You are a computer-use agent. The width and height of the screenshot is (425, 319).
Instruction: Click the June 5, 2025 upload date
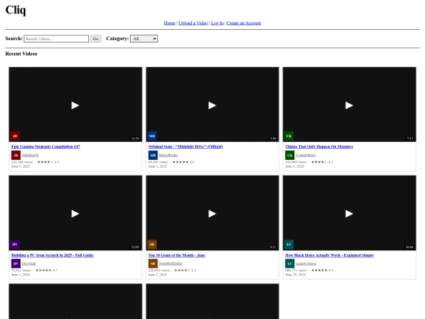coord(20,166)
